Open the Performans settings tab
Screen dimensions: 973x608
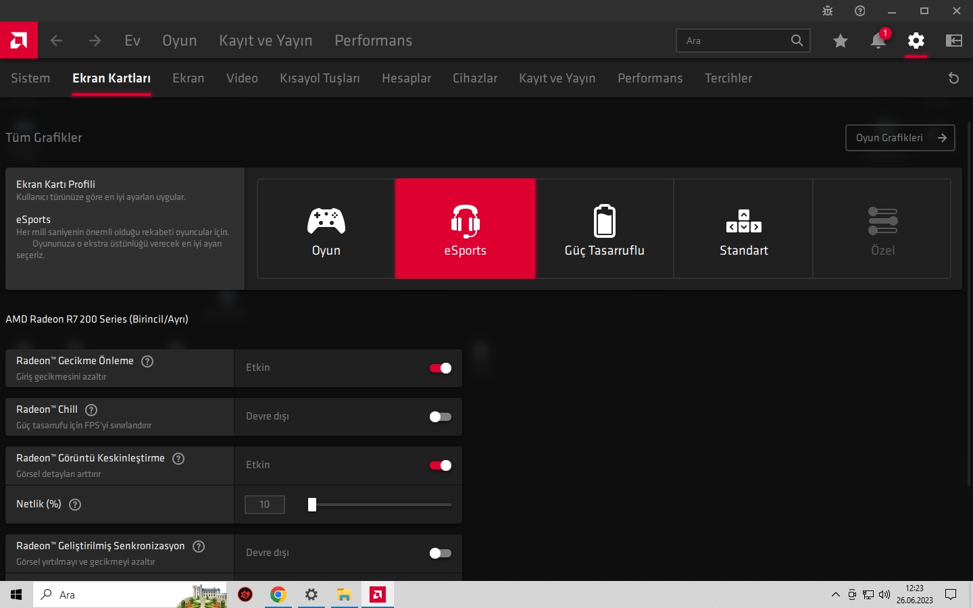650,78
